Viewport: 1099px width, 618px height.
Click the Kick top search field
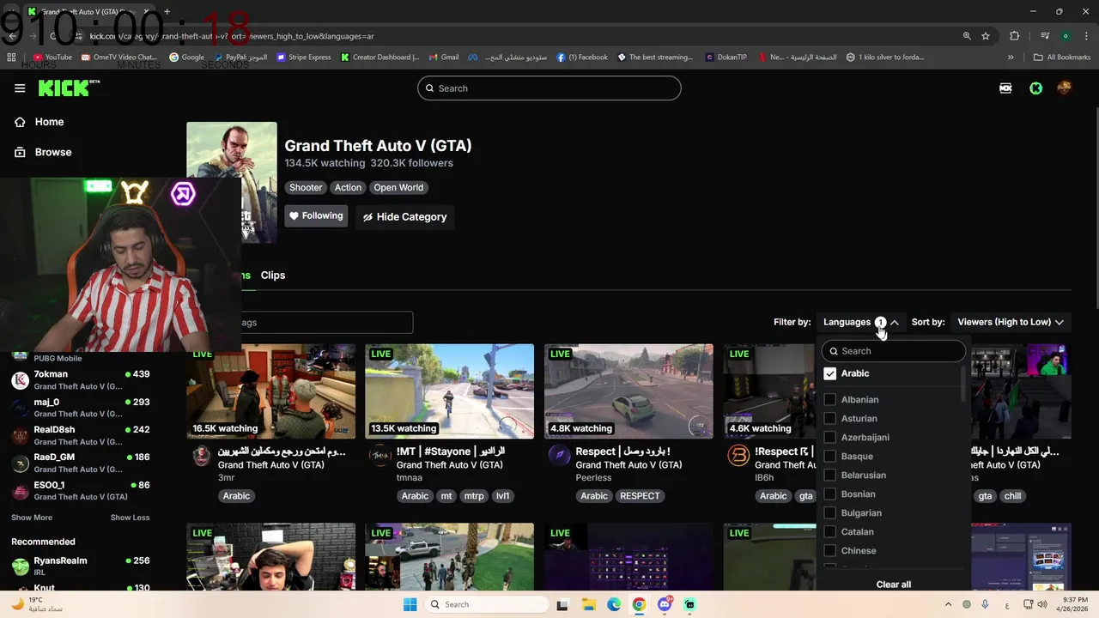549,88
